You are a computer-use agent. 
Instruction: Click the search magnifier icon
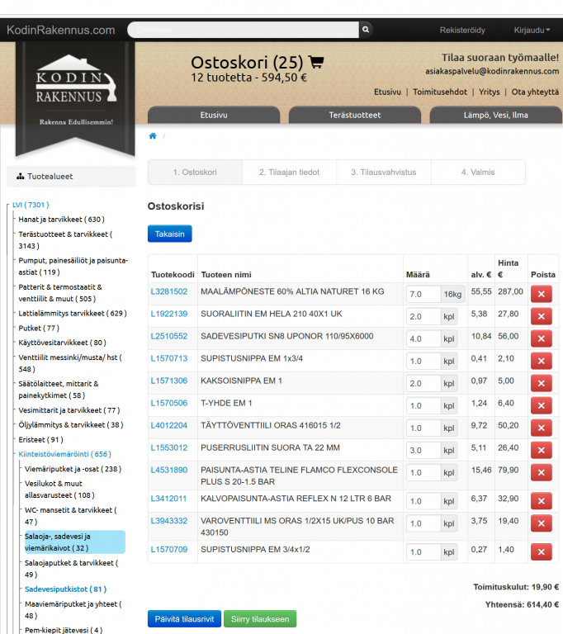click(x=366, y=30)
